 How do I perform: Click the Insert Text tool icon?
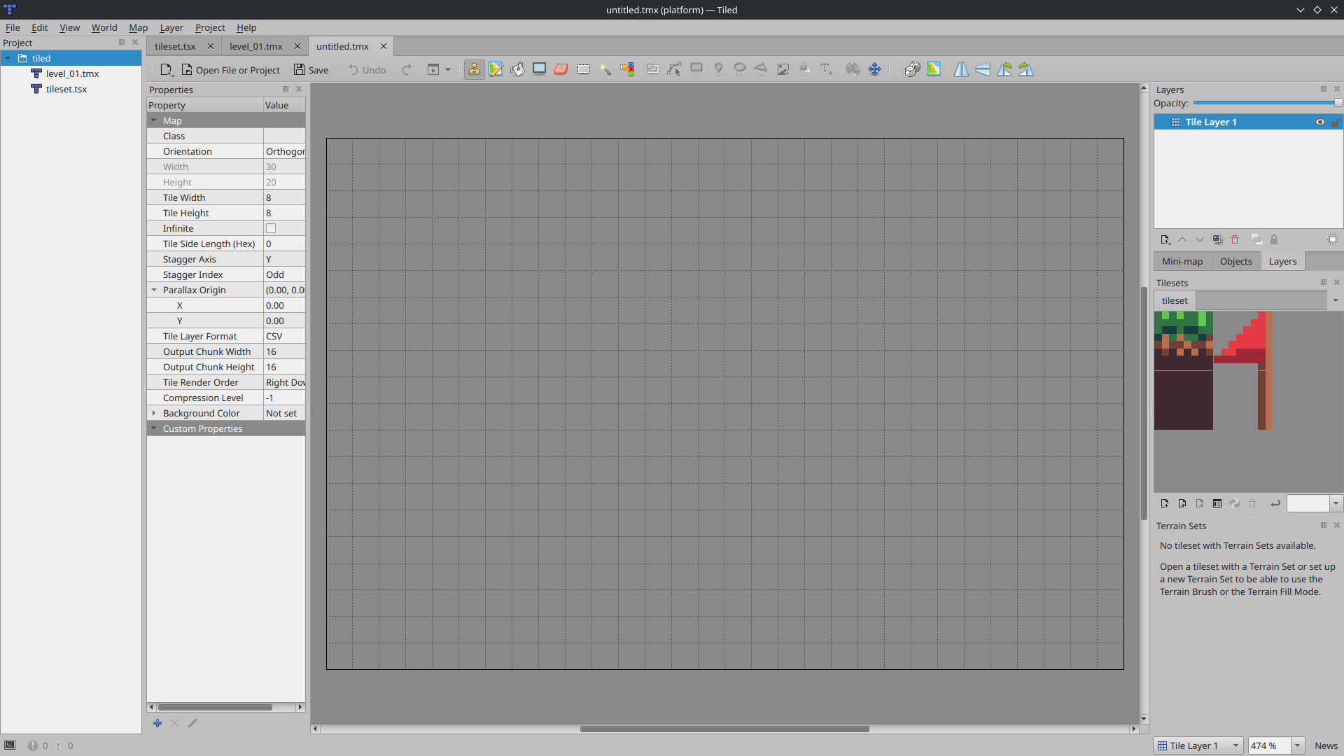[x=827, y=69]
